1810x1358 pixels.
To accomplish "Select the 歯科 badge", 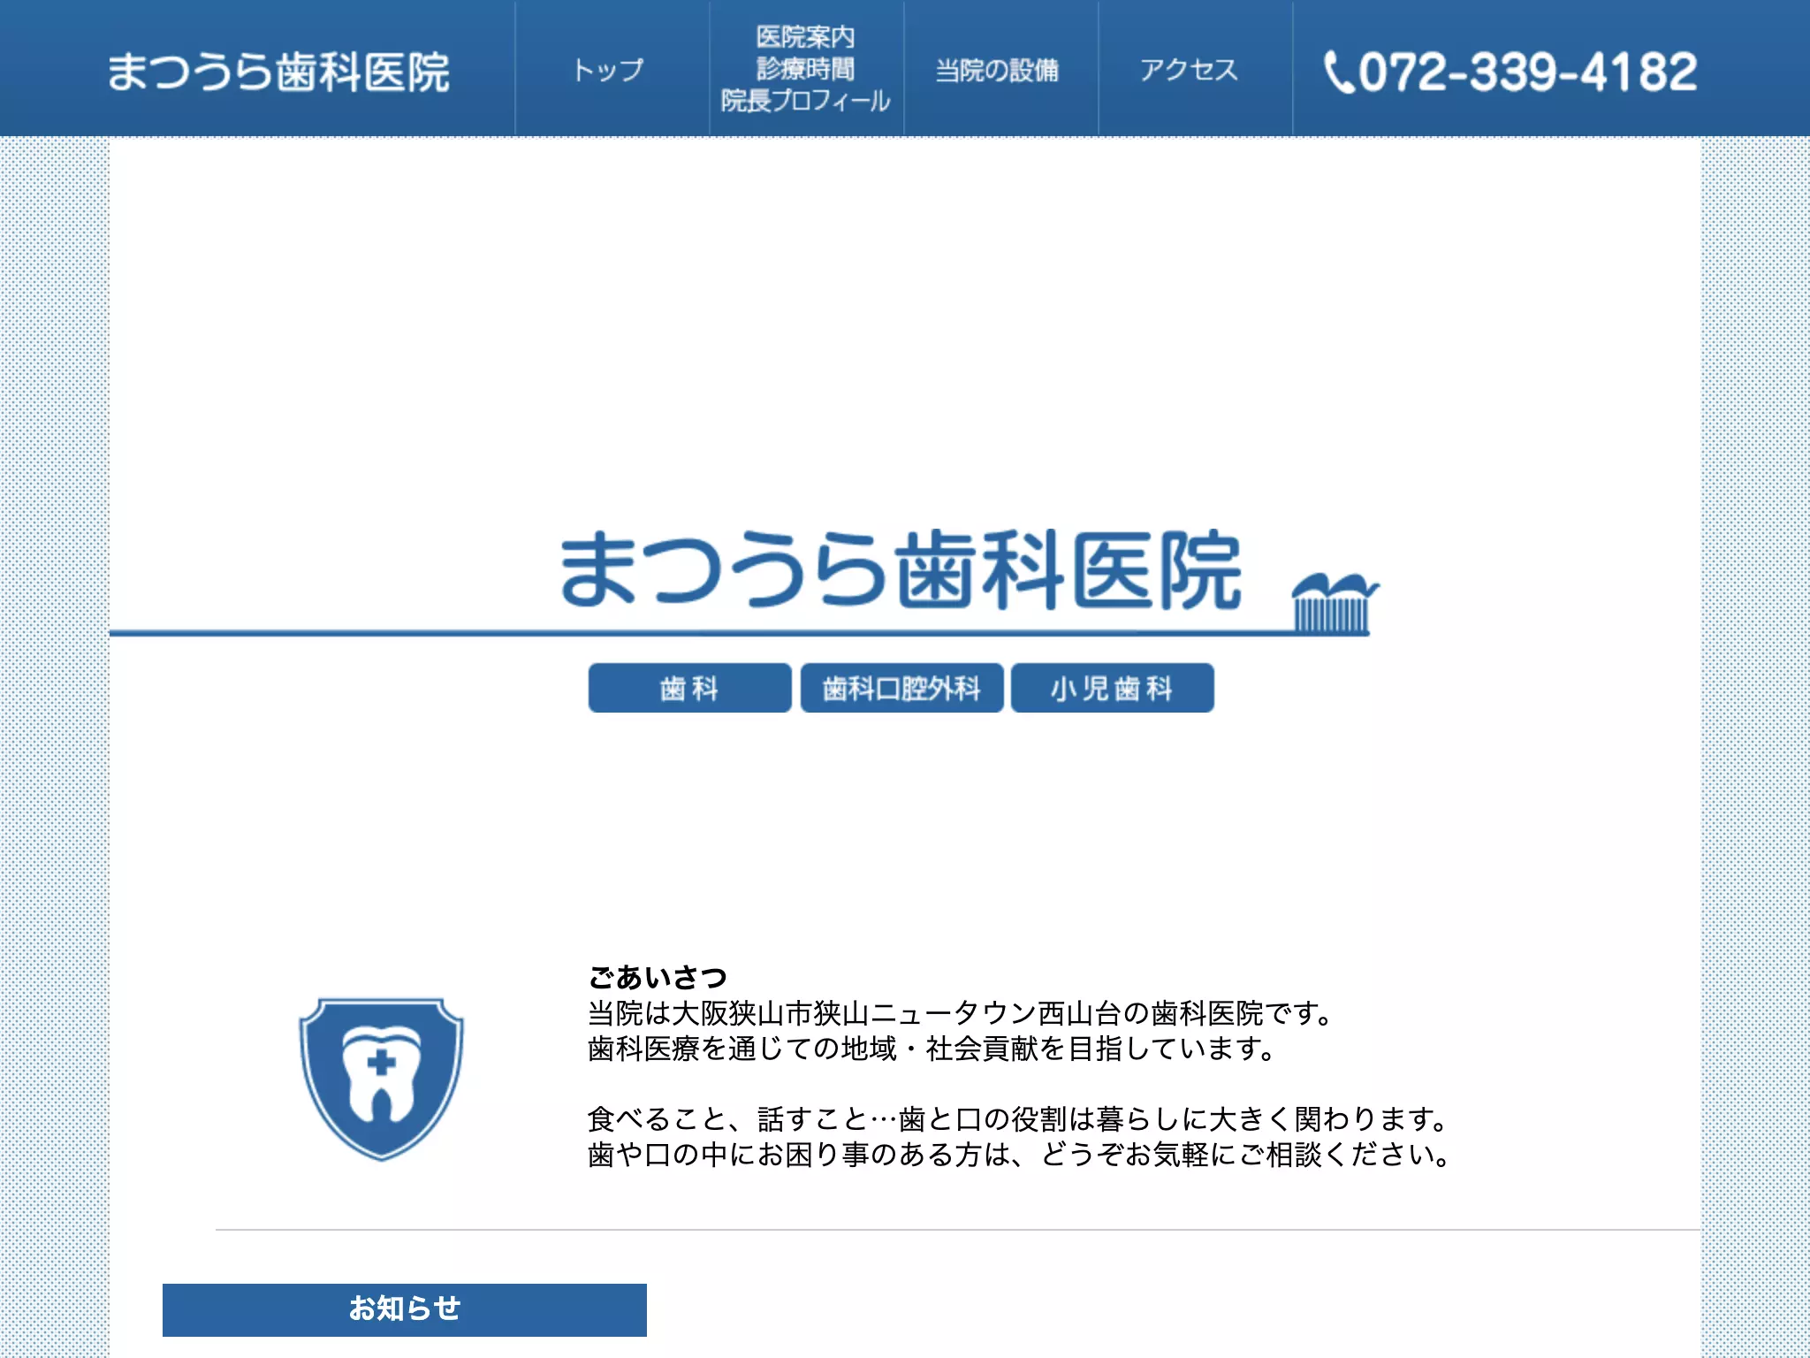I will [689, 688].
